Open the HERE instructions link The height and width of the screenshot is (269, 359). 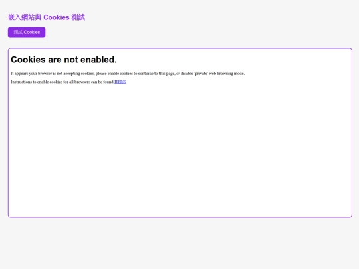[120, 82]
